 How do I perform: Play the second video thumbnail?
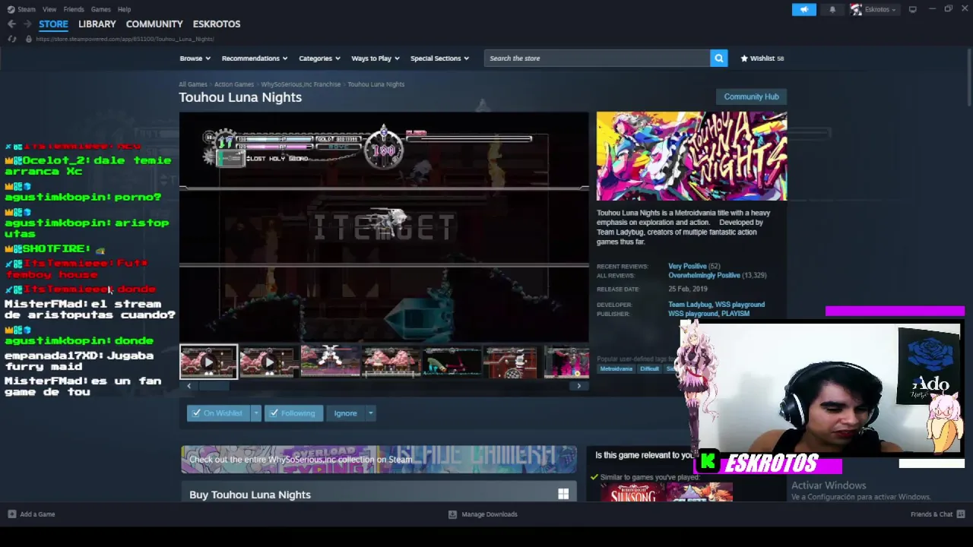click(268, 362)
